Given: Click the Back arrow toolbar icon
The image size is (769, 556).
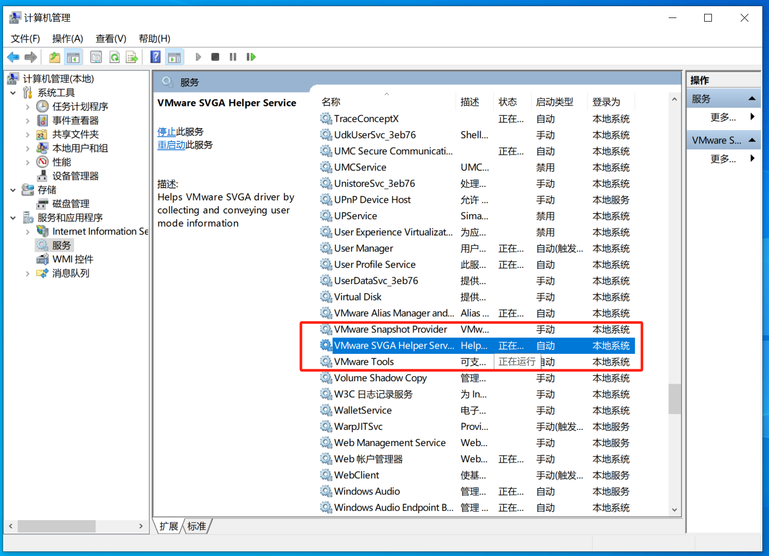Looking at the screenshot, I should [13, 57].
